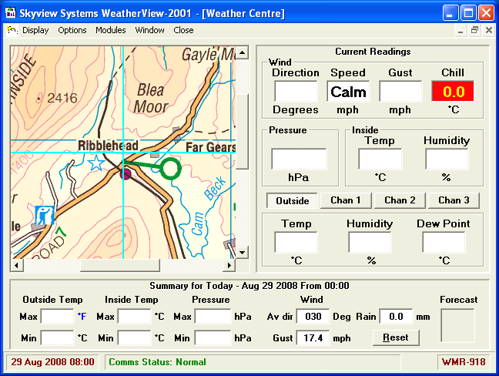Click the WMR-918 station label
The height and width of the screenshot is (376, 499).
464,362
